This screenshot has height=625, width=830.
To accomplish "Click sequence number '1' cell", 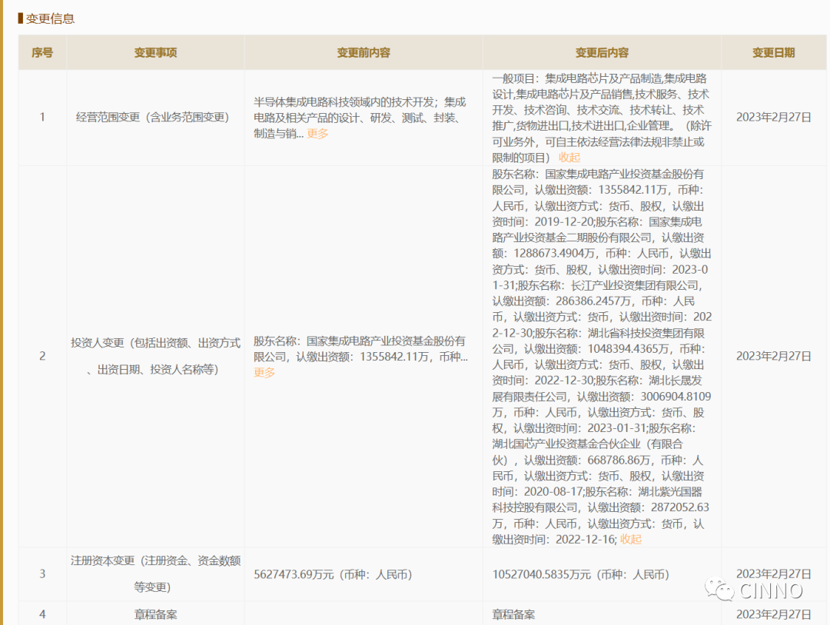I will [42, 117].
